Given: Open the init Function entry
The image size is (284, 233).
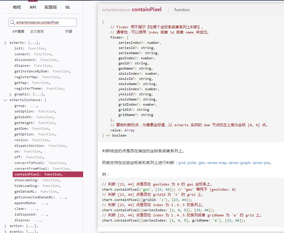Looking at the screenshot, I should click(x=30, y=48).
